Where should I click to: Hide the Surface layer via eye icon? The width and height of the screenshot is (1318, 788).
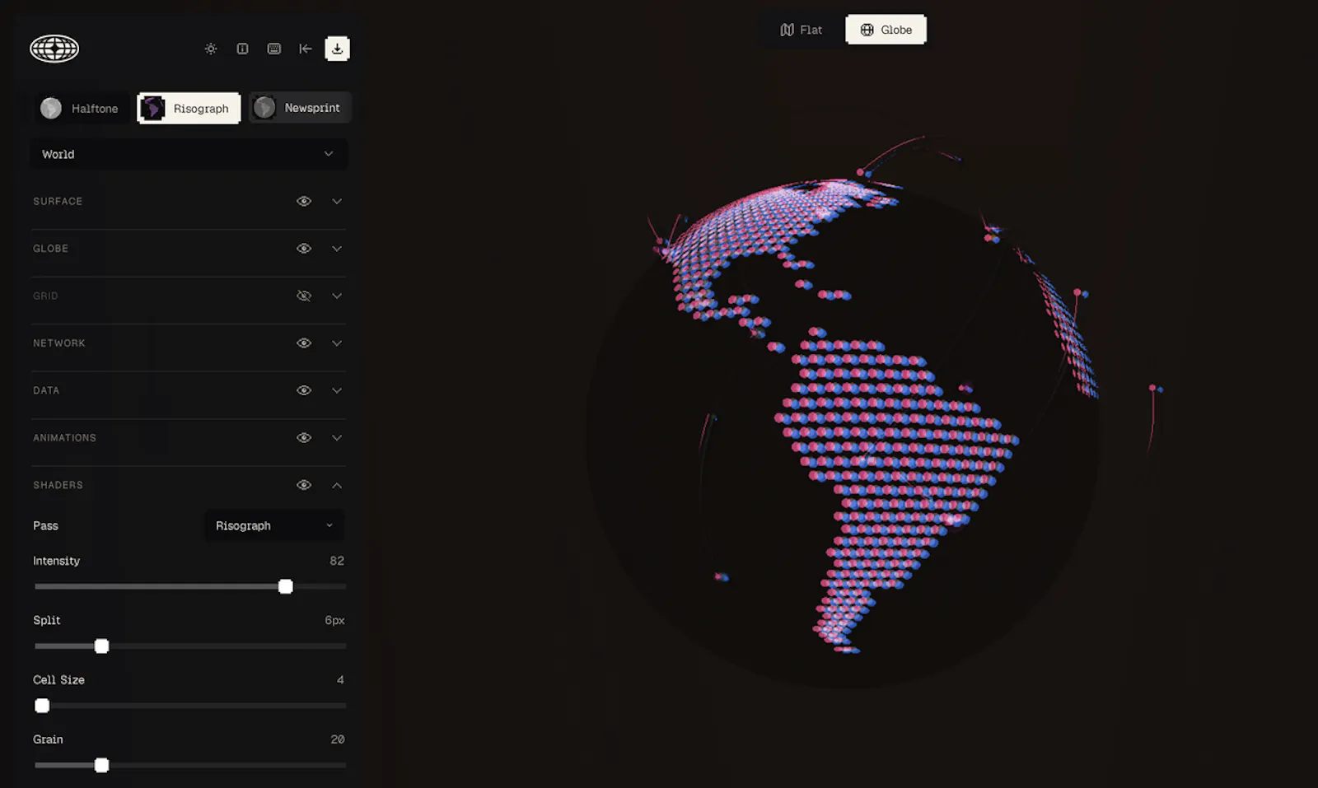[x=304, y=201]
